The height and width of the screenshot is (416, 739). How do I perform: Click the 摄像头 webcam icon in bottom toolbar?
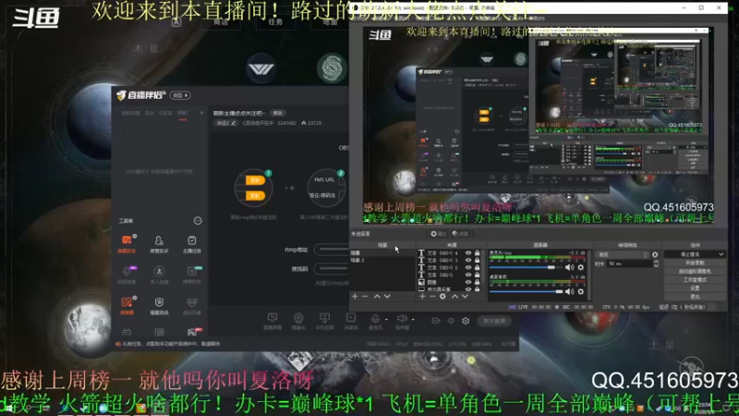tap(298, 320)
